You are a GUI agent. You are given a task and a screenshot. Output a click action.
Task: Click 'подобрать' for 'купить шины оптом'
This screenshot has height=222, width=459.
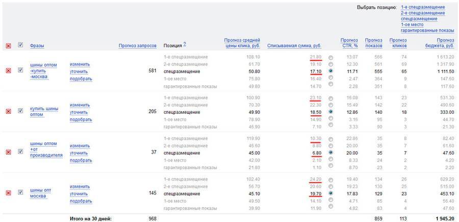(x=81, y=119)
